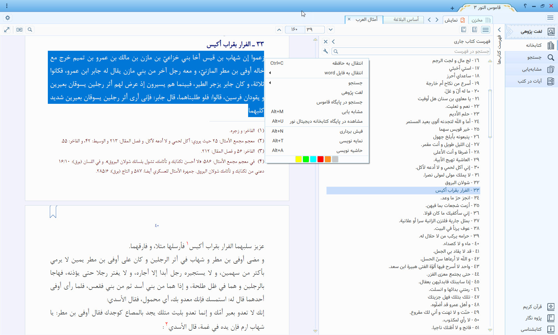The width and height of the screenshot is (558, 335).
Task: Choose انتقال به حافظه from context menu
Action: [x=317, y=63]
